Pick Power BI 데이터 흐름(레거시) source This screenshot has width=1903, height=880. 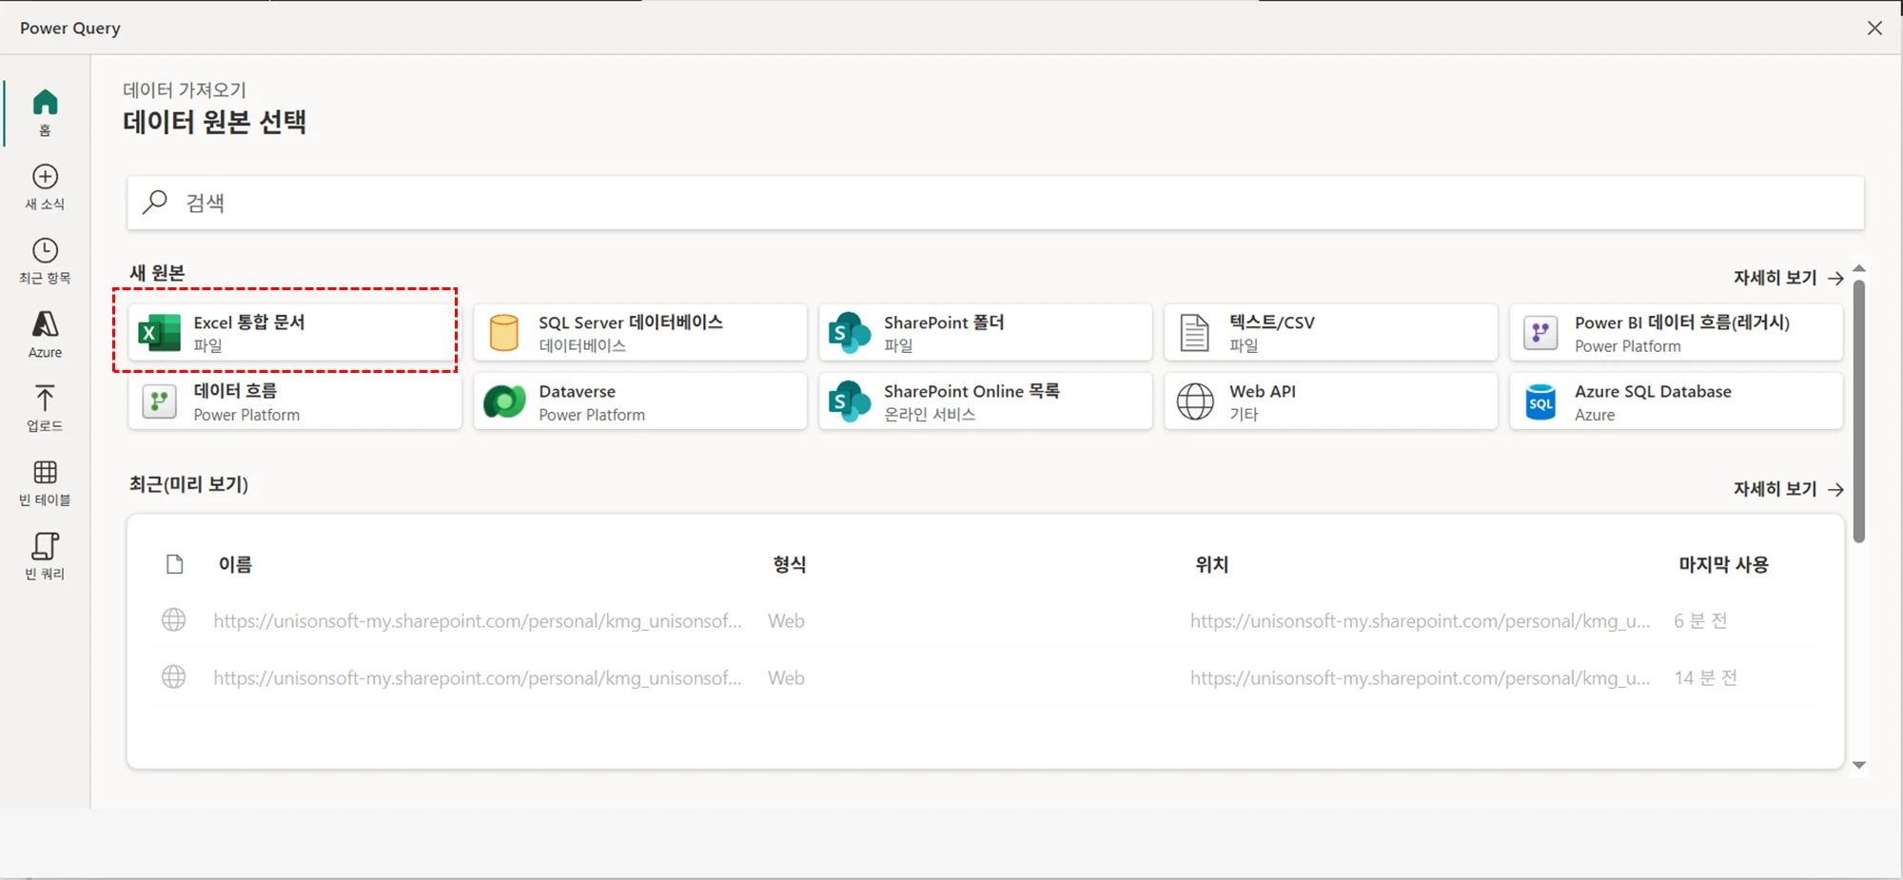click(1676, 332)
